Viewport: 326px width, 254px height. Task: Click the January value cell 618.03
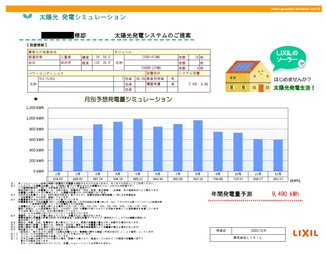[58, 179]
